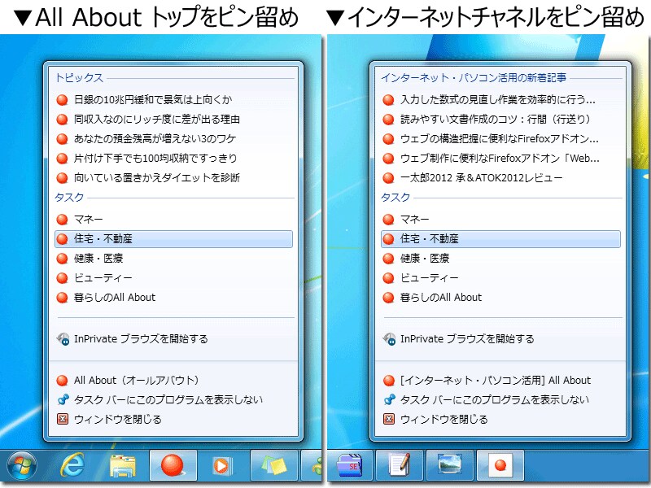
Task: Launch [インターネット・パソコン活用] All About
Action: point(500,380)
